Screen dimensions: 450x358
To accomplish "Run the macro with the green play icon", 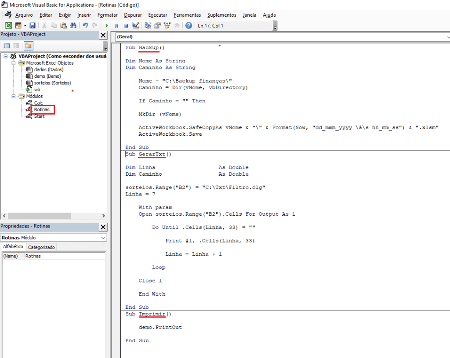I will point(107,25).
